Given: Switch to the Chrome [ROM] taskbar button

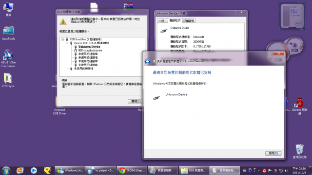Looking at the screenshot, I should click(132, 171).
